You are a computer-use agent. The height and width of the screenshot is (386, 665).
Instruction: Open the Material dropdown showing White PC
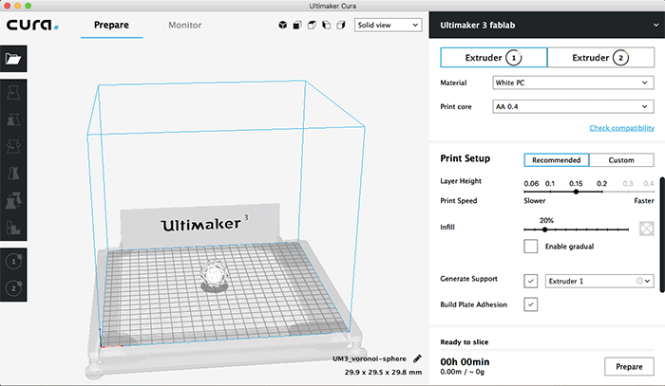573,83
